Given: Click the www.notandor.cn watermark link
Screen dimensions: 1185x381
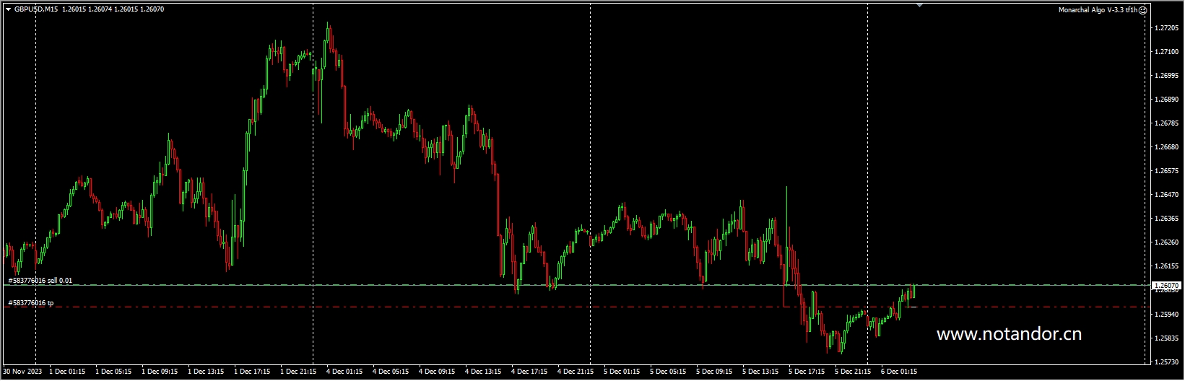Looking at the screenshot, I should click(x=1009, y=334).
